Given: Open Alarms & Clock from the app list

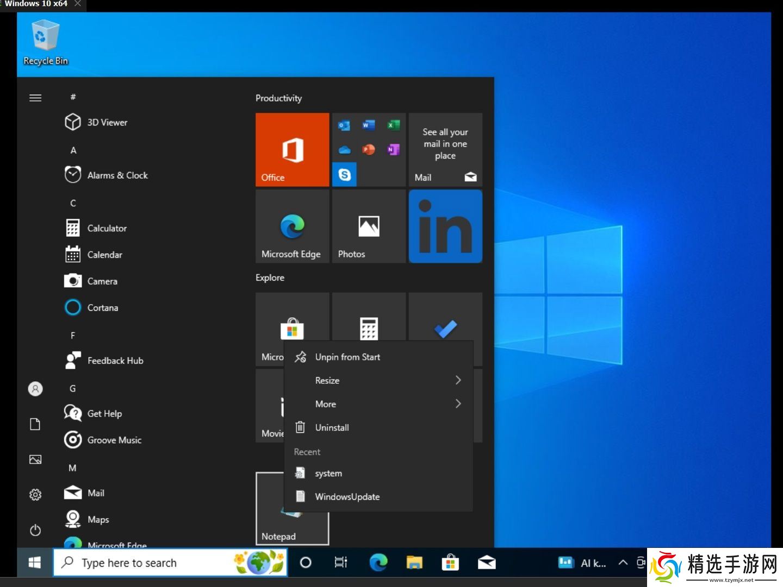Looking at the screenshot, I should coord(117,175).
